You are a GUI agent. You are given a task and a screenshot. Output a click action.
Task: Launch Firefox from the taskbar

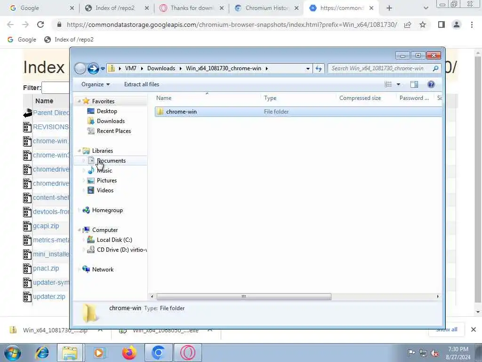click(129, 353)
